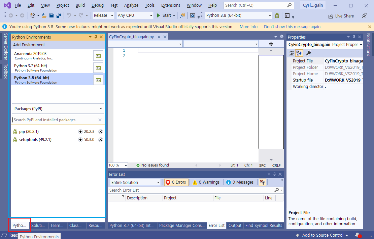This screenshot has width=374, height=239.
Task: Uninstall setuptools using the X icon
Action: point(101,140)
